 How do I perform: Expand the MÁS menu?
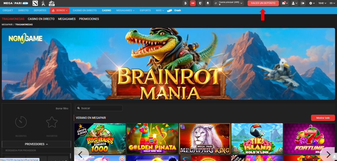pyautogui.click(x=160, y=10)
